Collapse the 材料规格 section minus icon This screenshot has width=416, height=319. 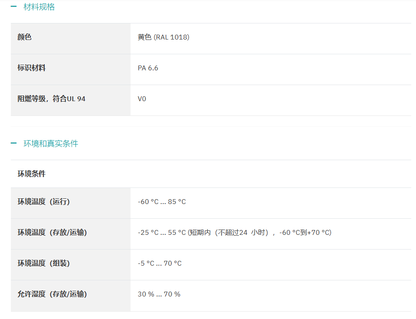(x=13, y=7)
